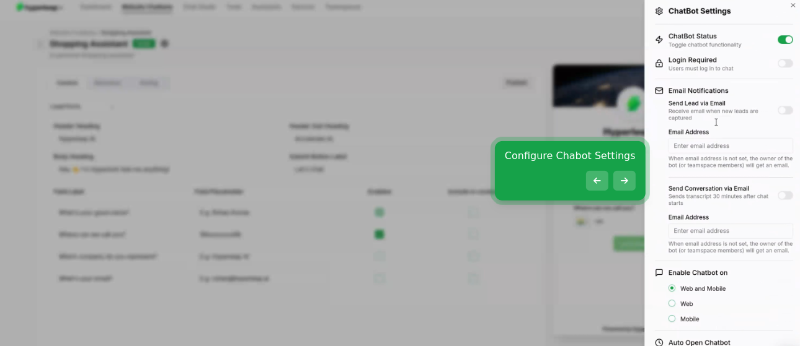
Task: Click the lock icon beside Login Required
Action: click(659, 63)
